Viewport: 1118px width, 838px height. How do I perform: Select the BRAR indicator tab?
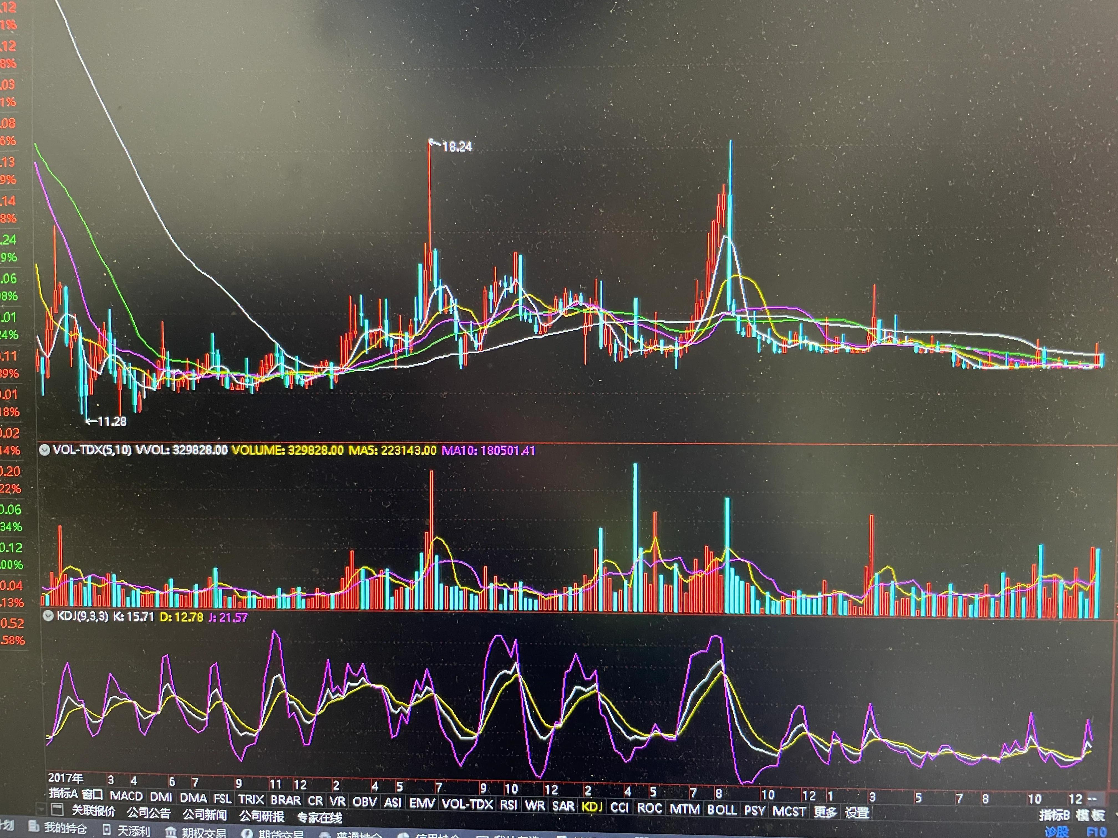pyautogui.click(x=286, y=800)
